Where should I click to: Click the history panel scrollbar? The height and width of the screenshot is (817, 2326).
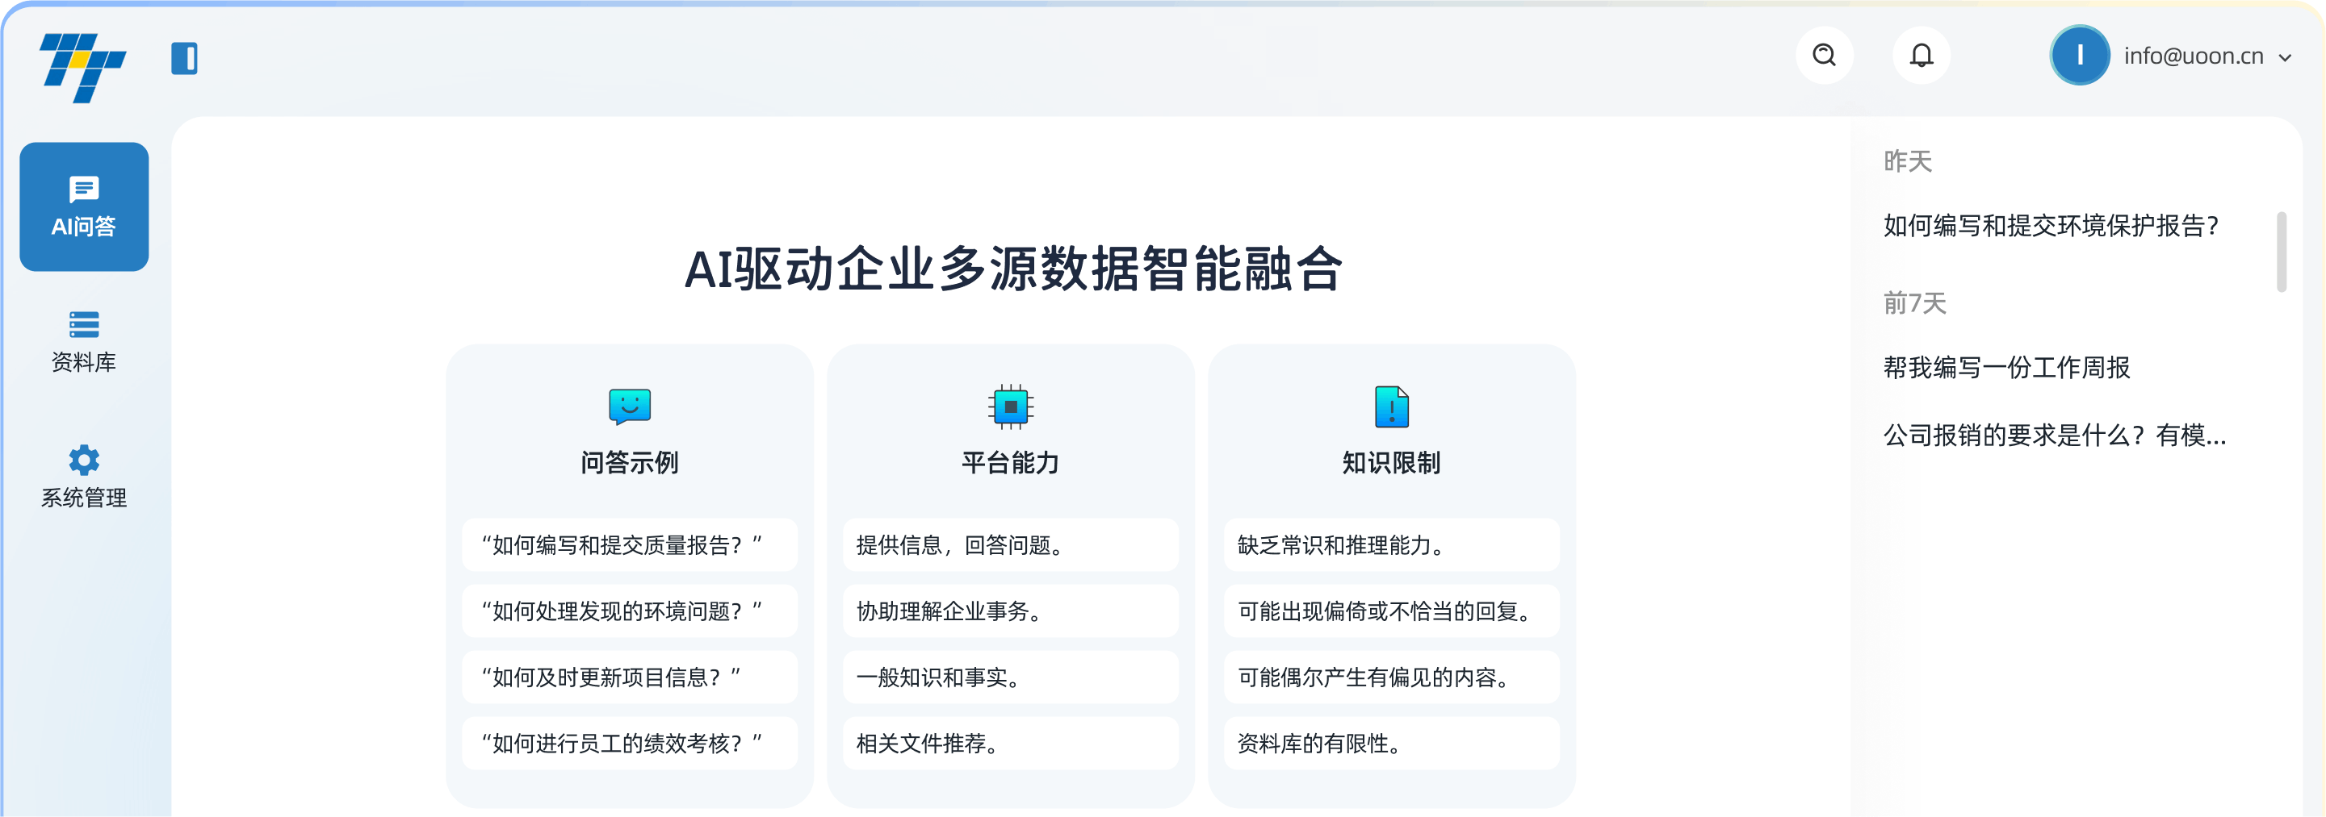pos(2281,252)
